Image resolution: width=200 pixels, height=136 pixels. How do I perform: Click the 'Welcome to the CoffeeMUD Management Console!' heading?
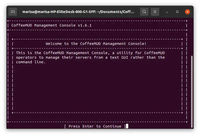tap(96, 44)
